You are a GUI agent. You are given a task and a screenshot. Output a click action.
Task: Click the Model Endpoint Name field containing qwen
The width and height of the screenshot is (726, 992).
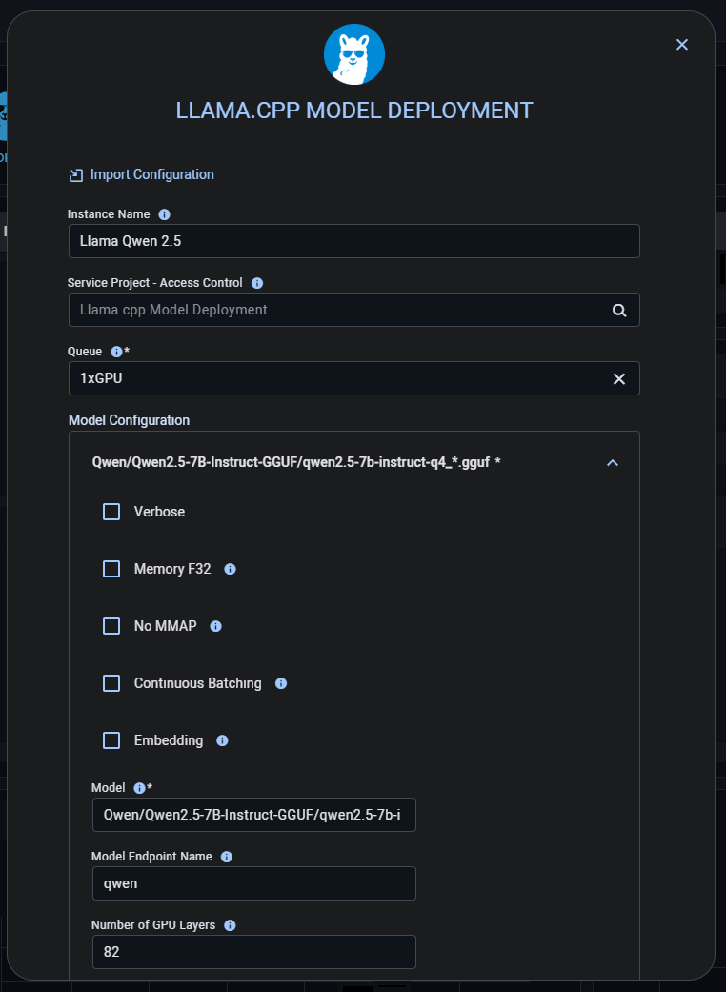click(x=253, y=883)
